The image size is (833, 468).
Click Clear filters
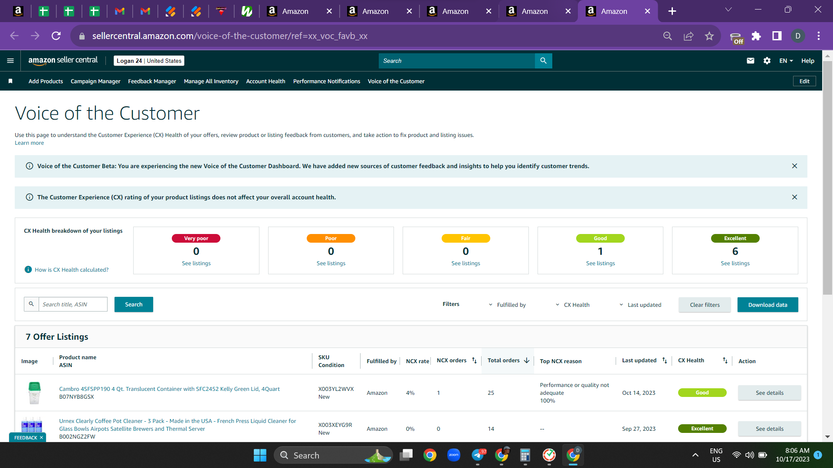pyautogui.click(x=705, y=305)
